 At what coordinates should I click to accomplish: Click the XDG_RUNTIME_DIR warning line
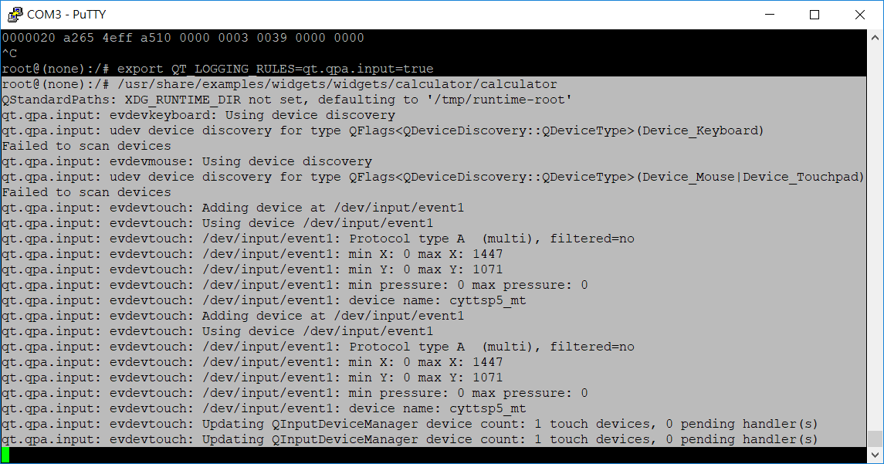tap(286, 99)
